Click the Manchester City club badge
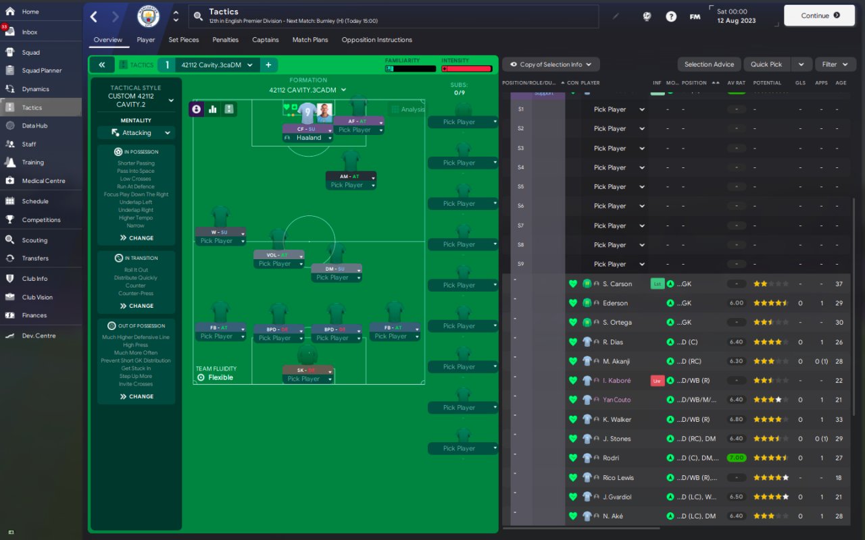Screen dimensions: 865x540 click(149, 16)
